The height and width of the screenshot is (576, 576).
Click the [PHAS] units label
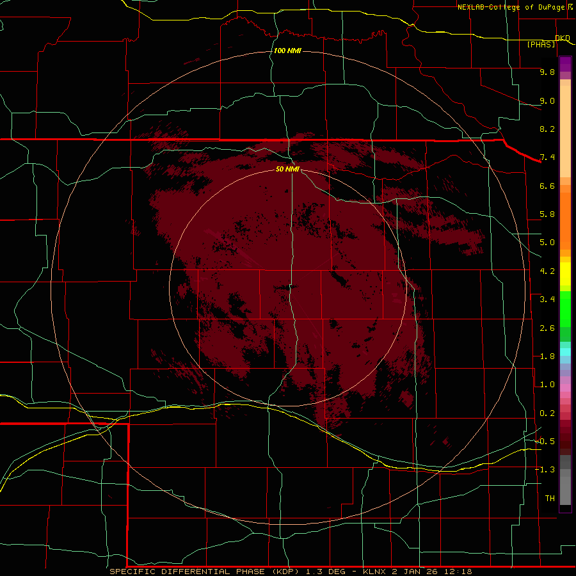point(541,44)
